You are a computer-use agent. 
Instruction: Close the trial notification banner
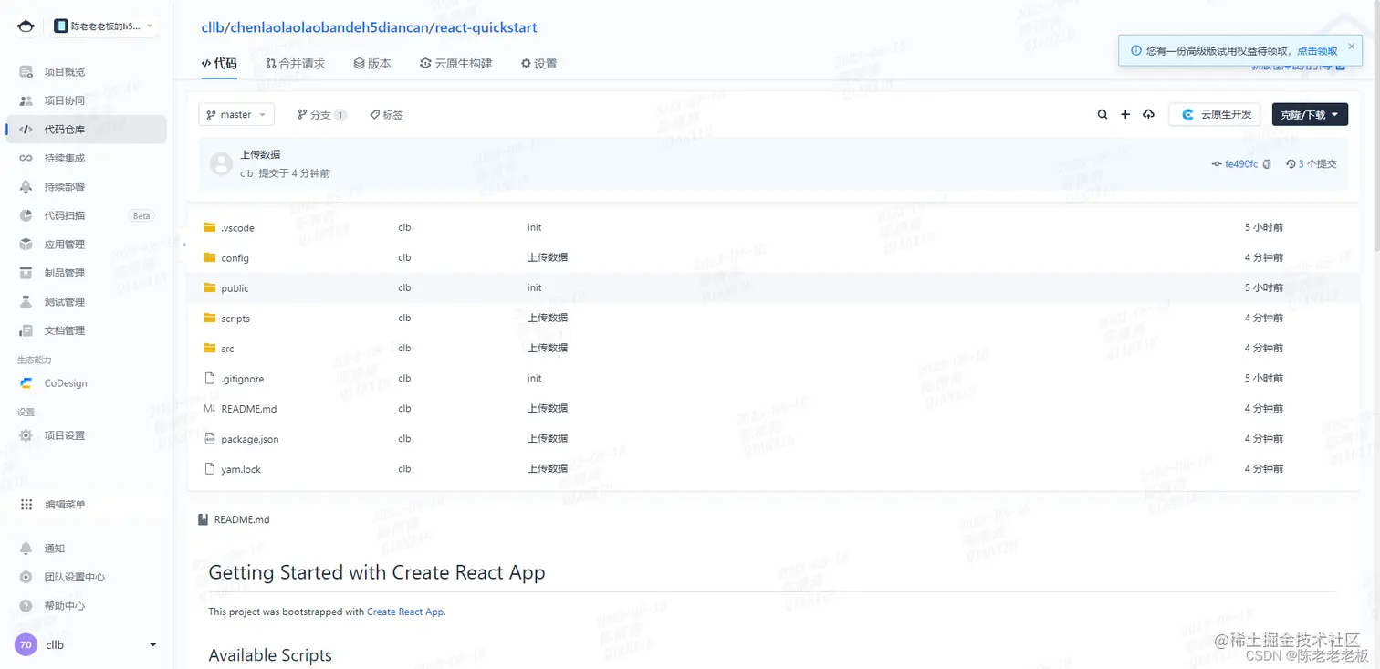tap(1353, 46)
